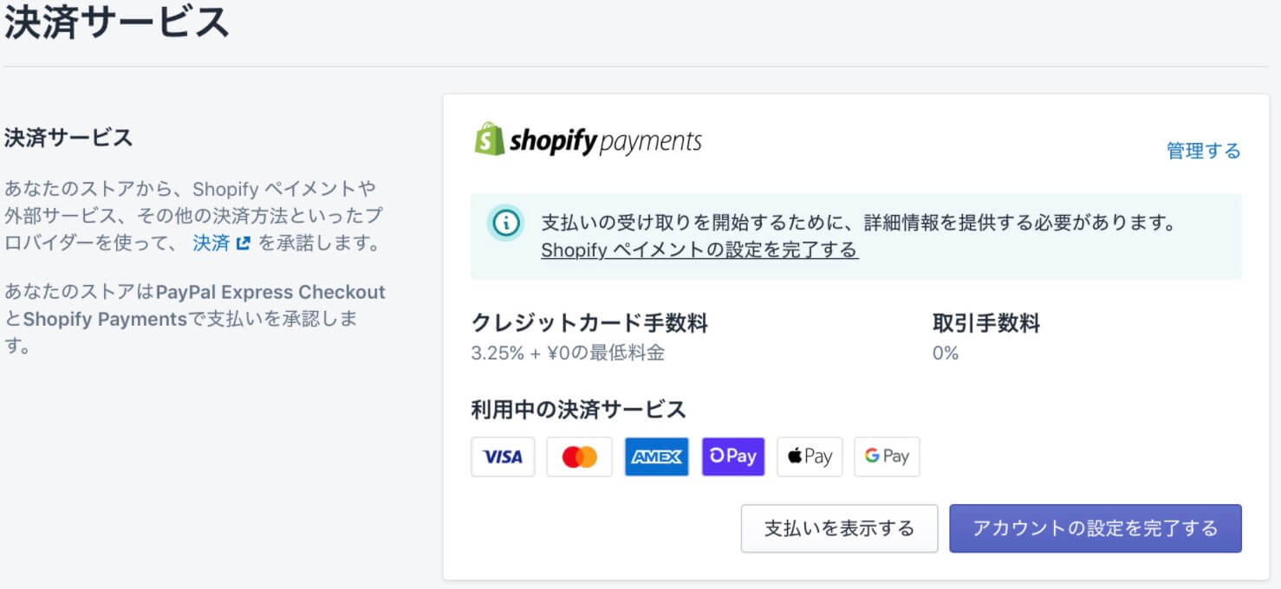Click the large 決済サービス page title
Screen dimensions: 1281x589
click(x=115, y=22)
